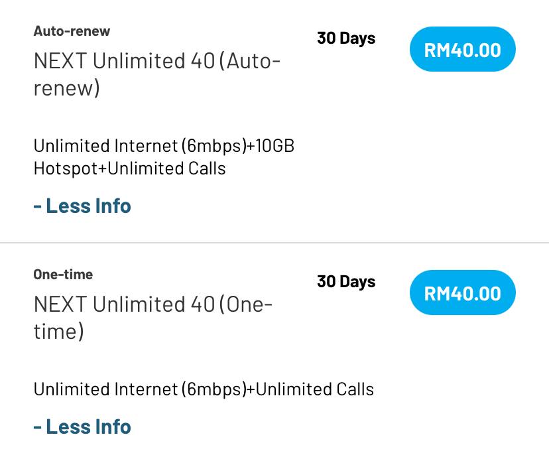Collapse the One-time plan via Less Info

(x=82, y=426)
